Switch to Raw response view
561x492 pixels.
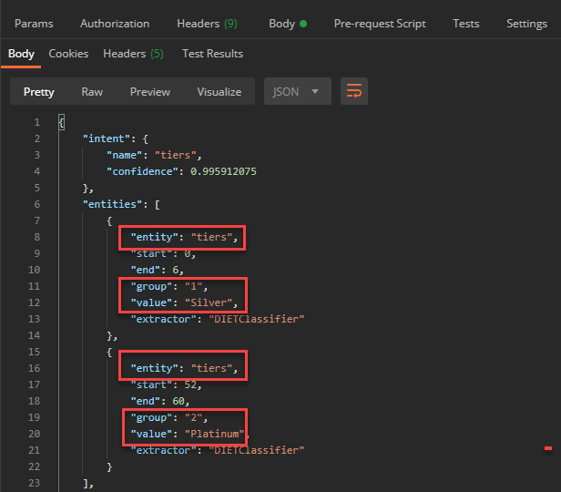[92, 92]
